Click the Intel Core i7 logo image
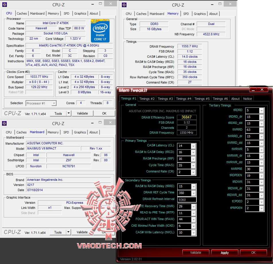Viewport: 273px width, 264px height. tap(100, 31)
